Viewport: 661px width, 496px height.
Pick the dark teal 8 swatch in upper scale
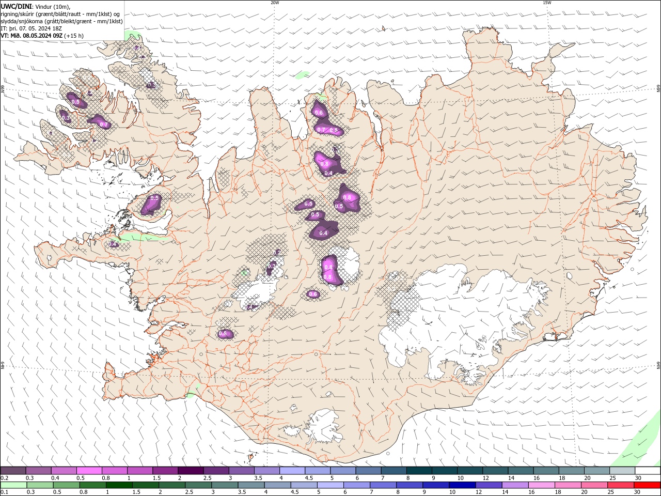tap(419, 471)
